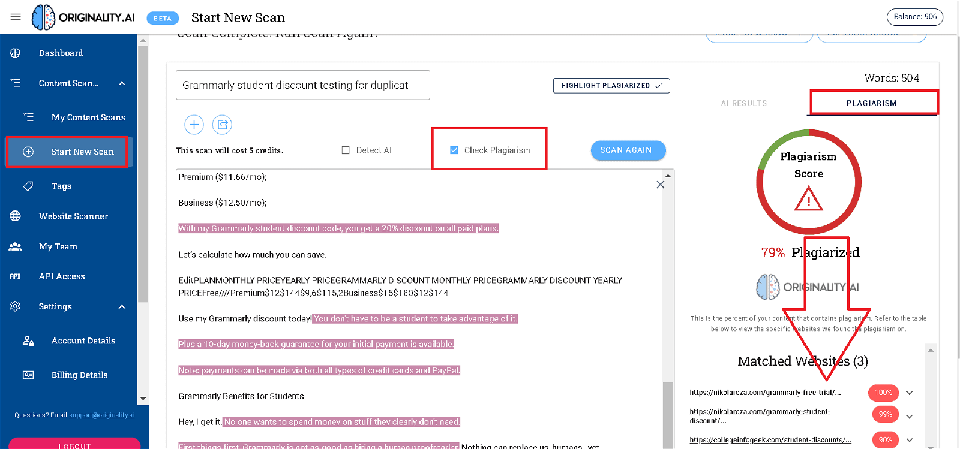Click the 100% match badge
The image size is (960, 449).
pyautogui.click(x=883, y=393)
